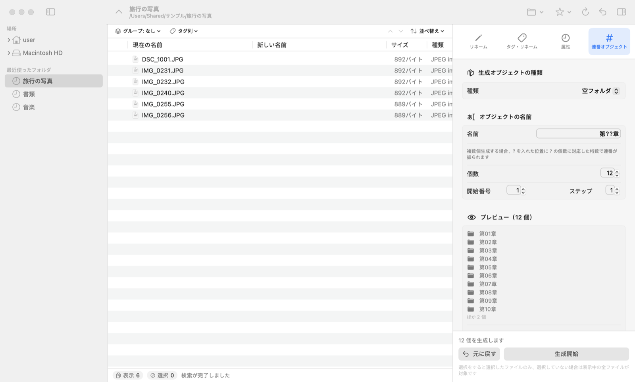This screenshot has height=382, width=635.
Task: Click the ほか 2 個 text in the preview
Action: coord(476,317)
